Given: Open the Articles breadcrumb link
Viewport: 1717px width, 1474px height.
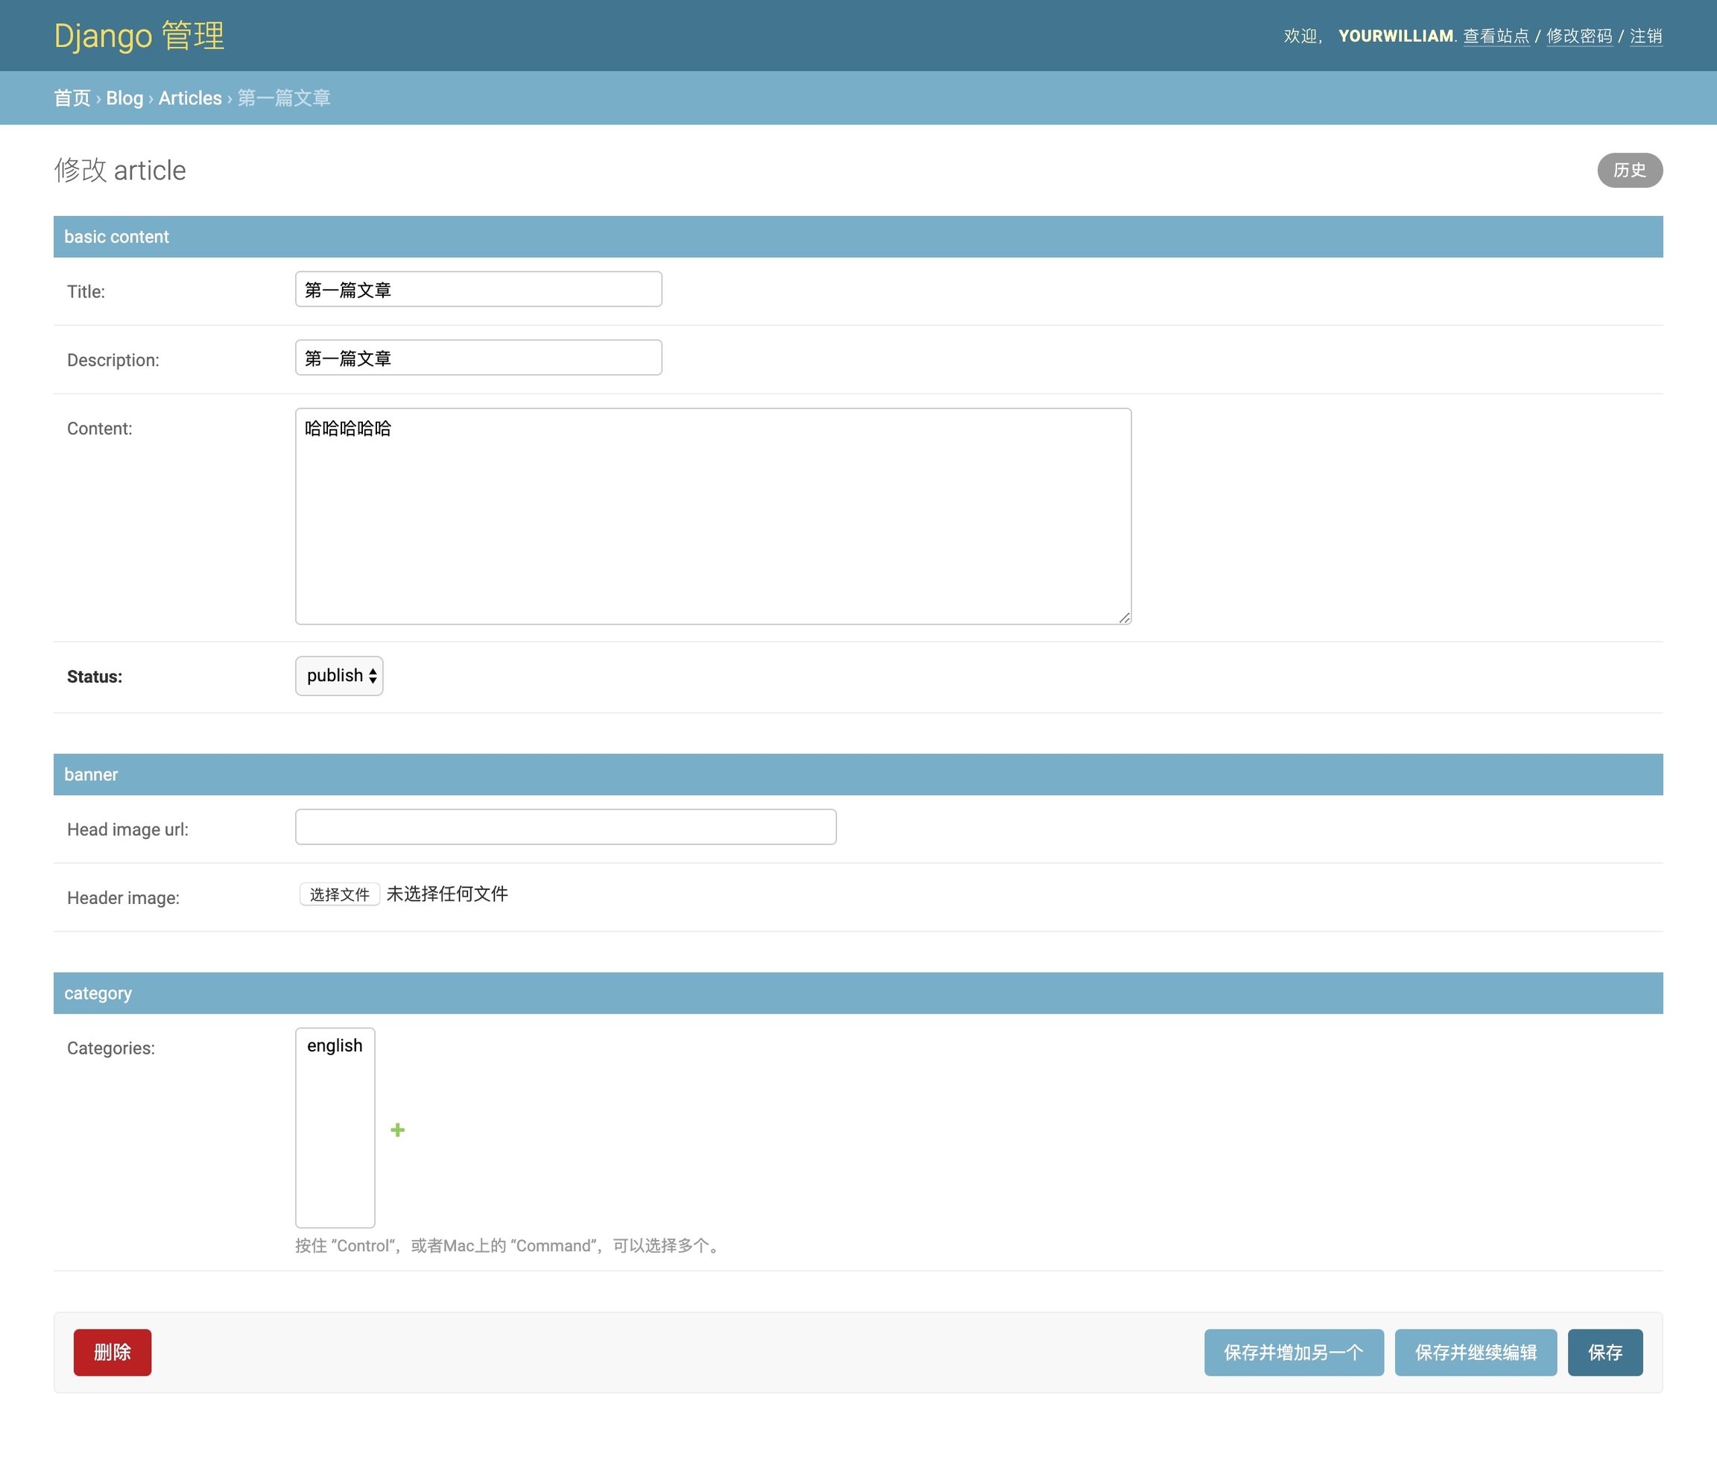Looking at the screenshot, I should 190,98.
